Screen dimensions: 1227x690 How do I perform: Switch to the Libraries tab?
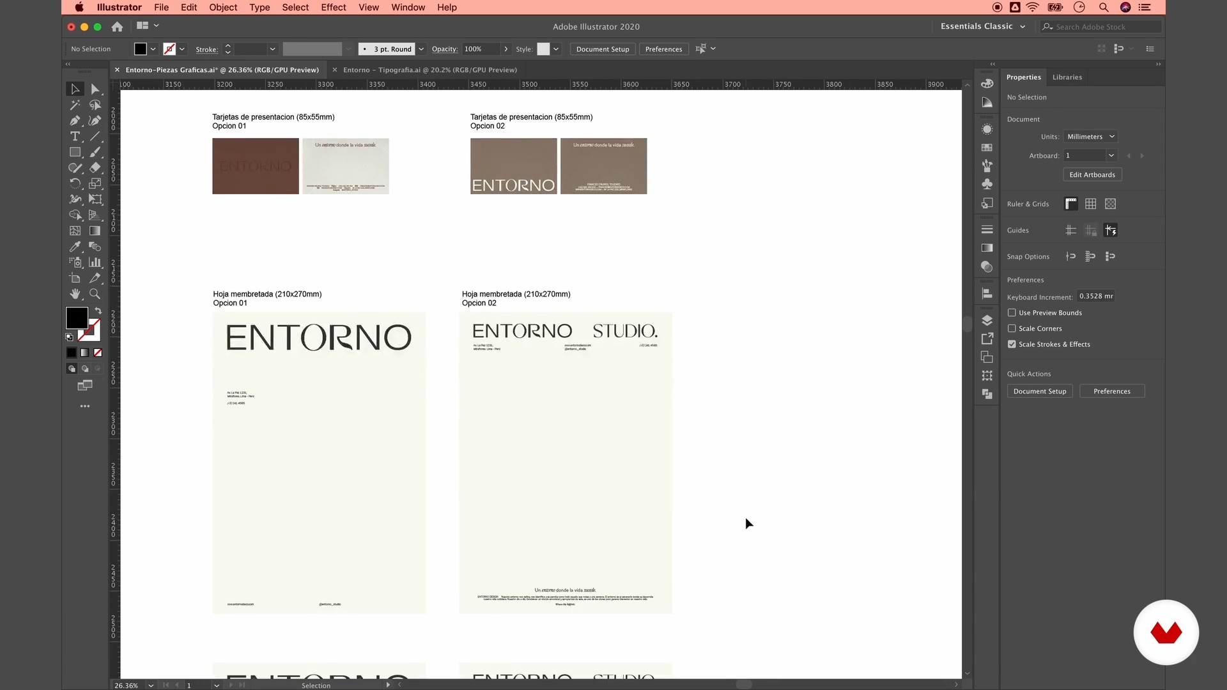pyautogui.click(x=1067, y=77)
